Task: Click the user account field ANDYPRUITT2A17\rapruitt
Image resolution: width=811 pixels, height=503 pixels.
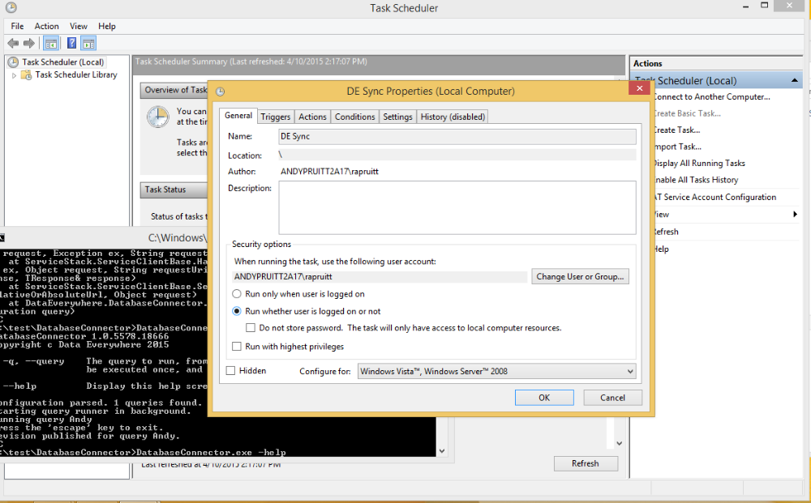Action: click(x=380, y=277)
